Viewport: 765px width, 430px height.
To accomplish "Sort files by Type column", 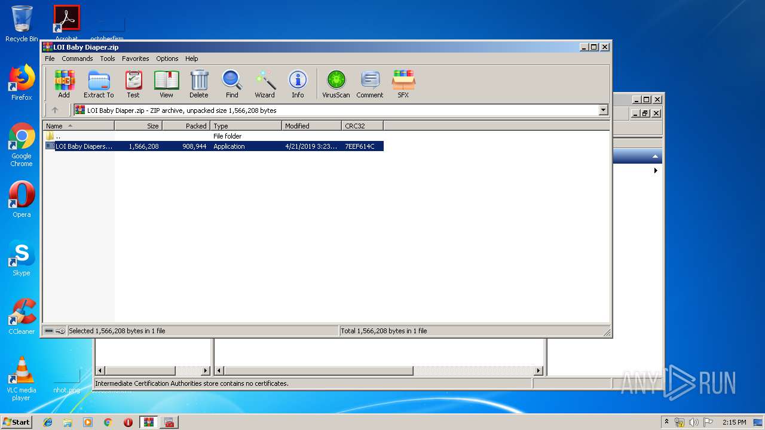I will pyautogui.click(x=246, y=125).
